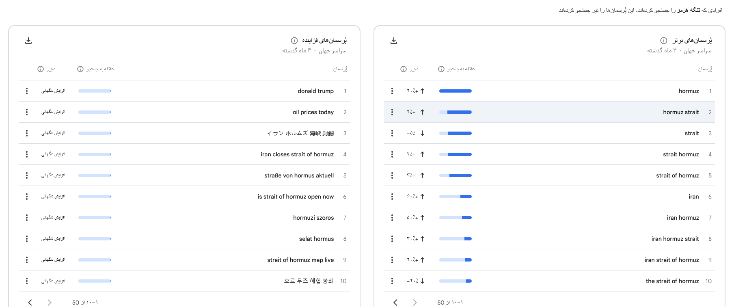
Task: Download the rising queries list
Action: [x=28, y=41]
